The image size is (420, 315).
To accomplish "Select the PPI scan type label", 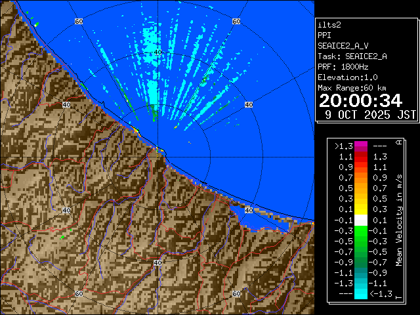I will 324,36.
